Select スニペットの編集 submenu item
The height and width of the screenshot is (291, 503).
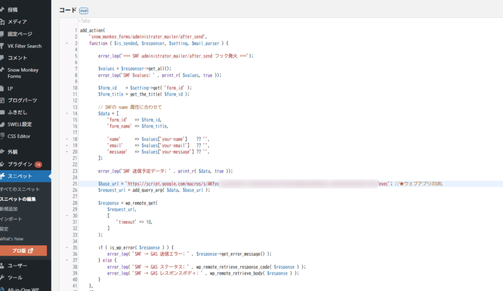point(17,199)
